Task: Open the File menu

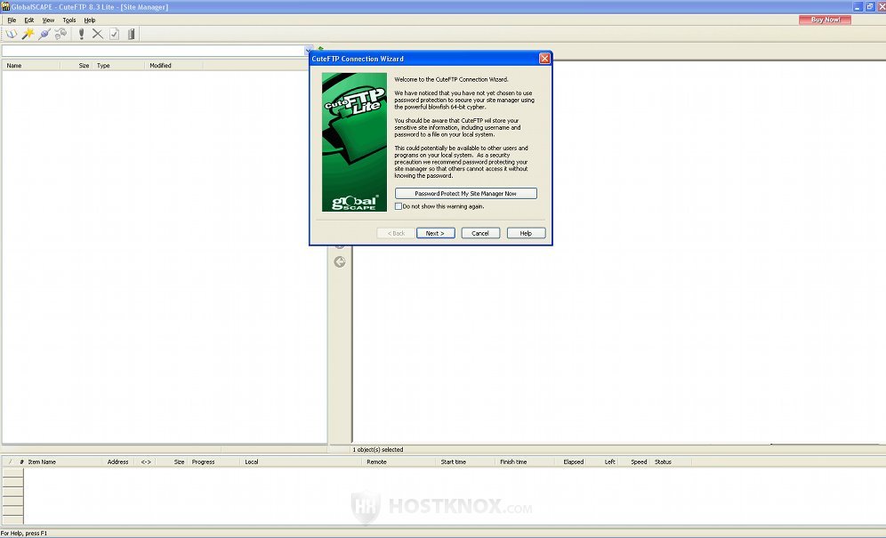Action: coord(12,20)
